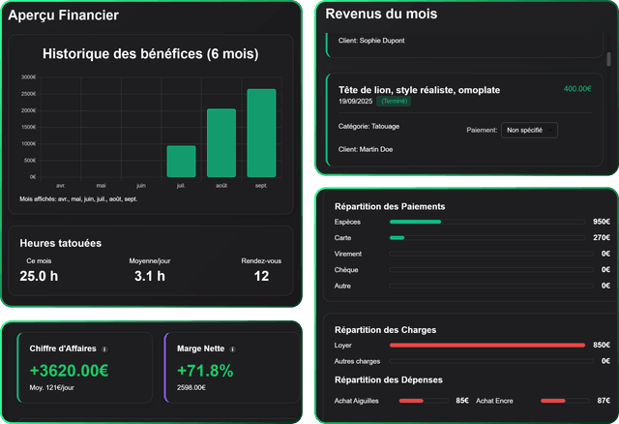This screenshot has width=619, height=424.
Task: Click info icon beside Marge Nette
Action: [232, 349]
